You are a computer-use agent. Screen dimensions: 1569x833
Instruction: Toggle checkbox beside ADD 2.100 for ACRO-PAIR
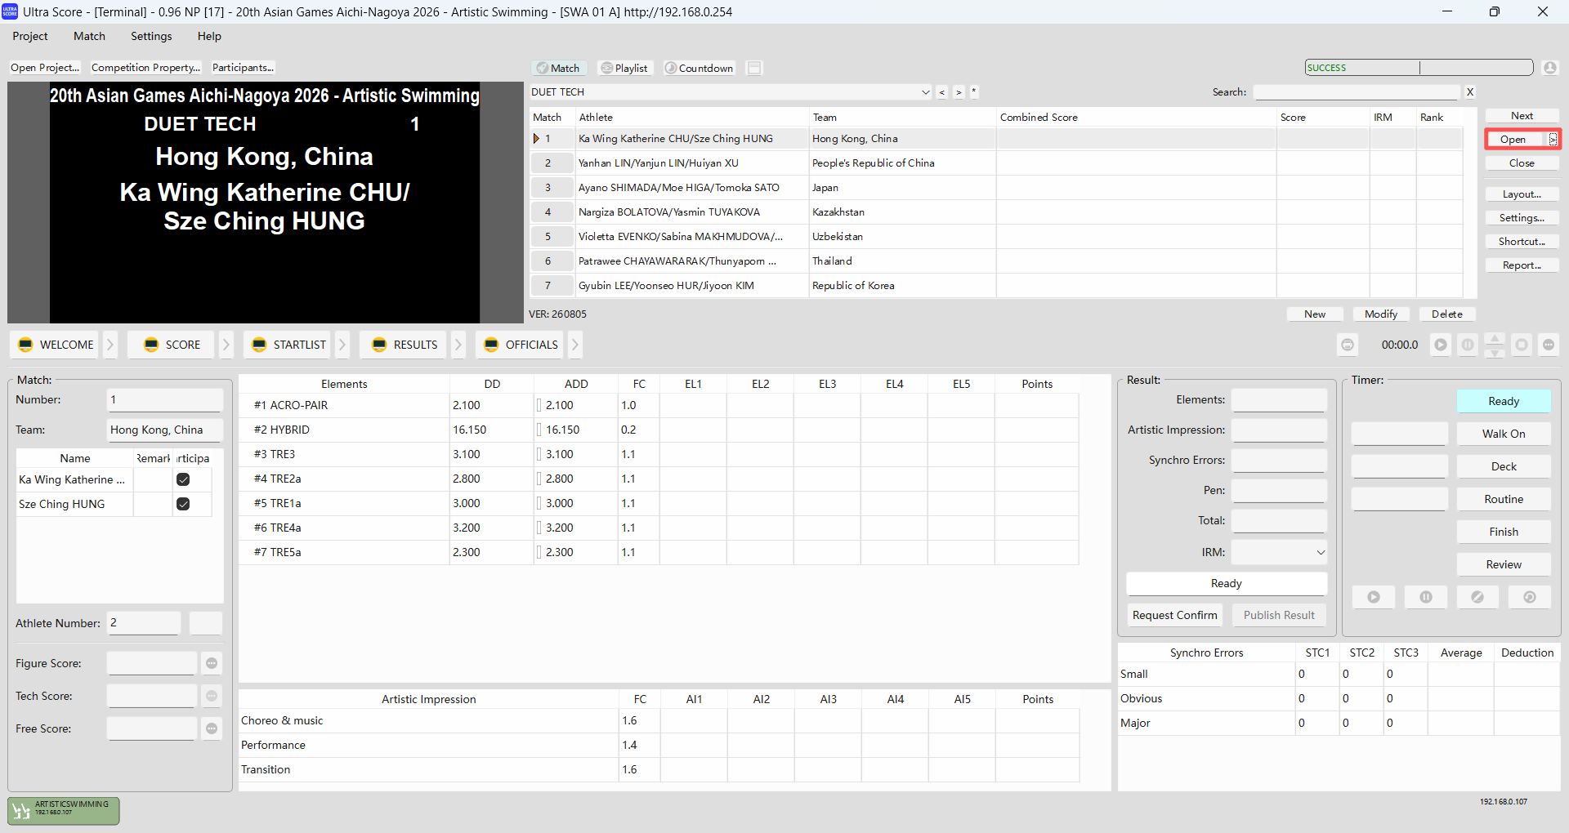point(539,405)
